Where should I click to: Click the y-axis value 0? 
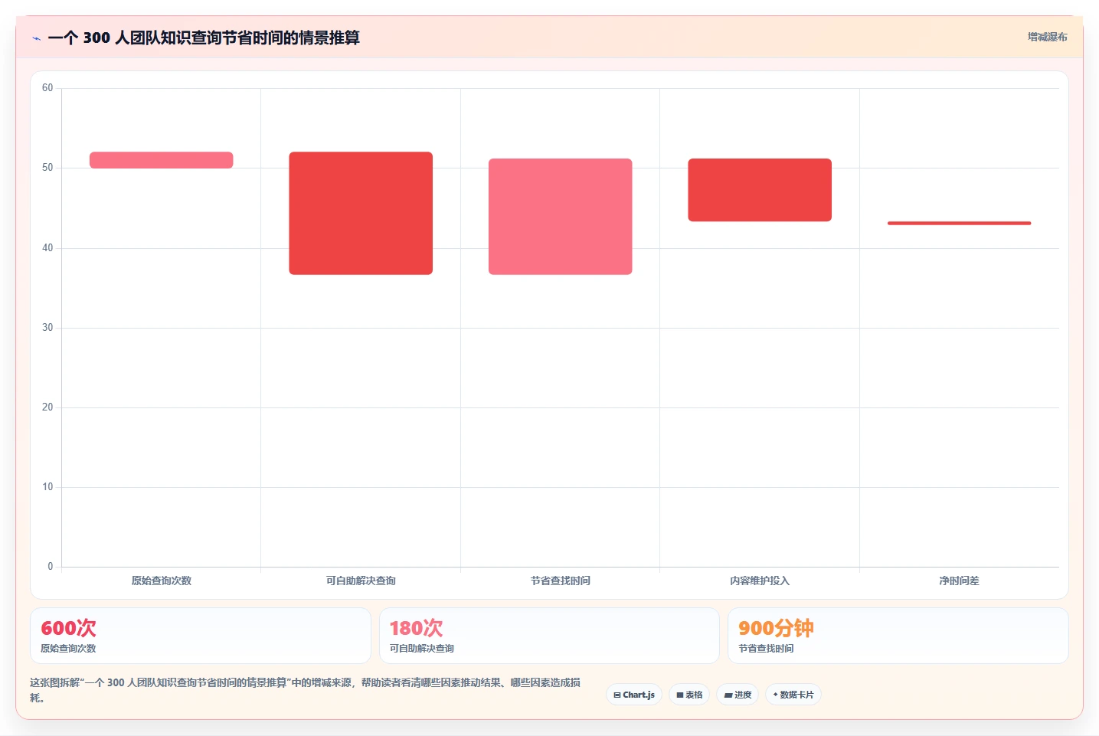[51, 567]
